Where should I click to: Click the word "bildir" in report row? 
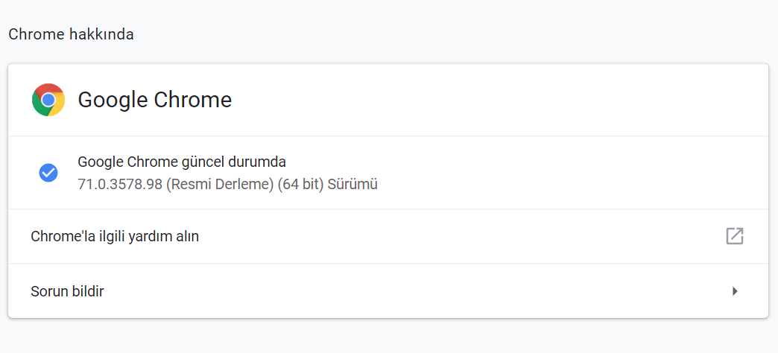pyautogui.click(x=87, y=291)
